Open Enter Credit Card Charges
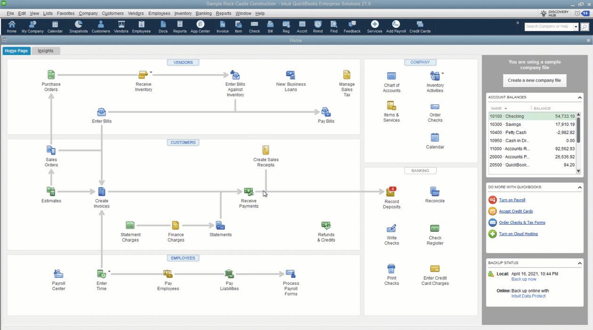Viewport: 593px width, 330px height. [x=435, y=268]
